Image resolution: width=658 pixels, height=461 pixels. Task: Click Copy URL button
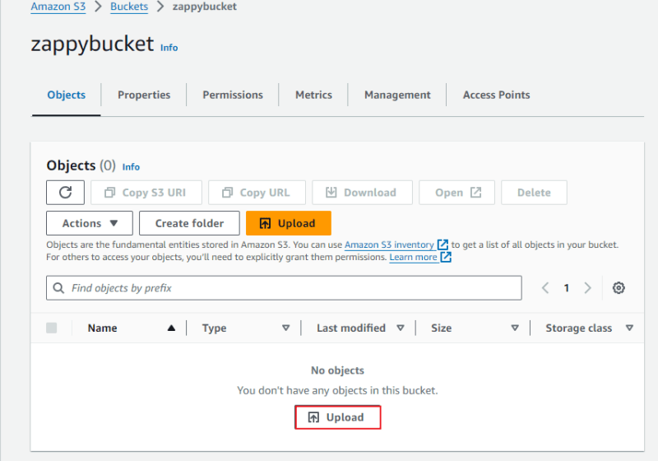point(257,193)
